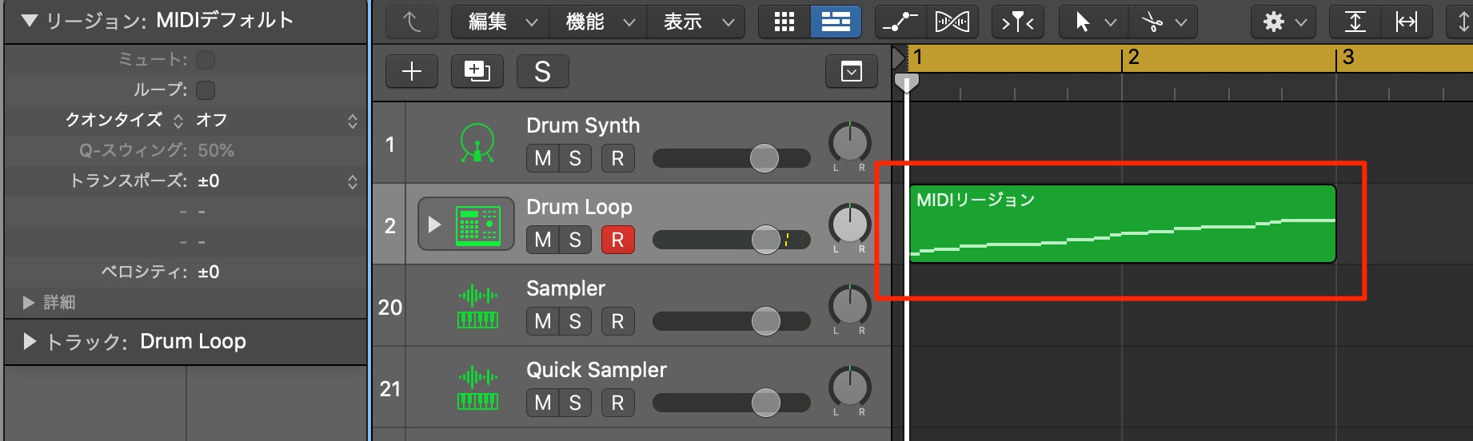The height and width of the screenshot is (441, 1473).
Task: Click the Drum Synth instrument icon
Action: pos(477,144)
